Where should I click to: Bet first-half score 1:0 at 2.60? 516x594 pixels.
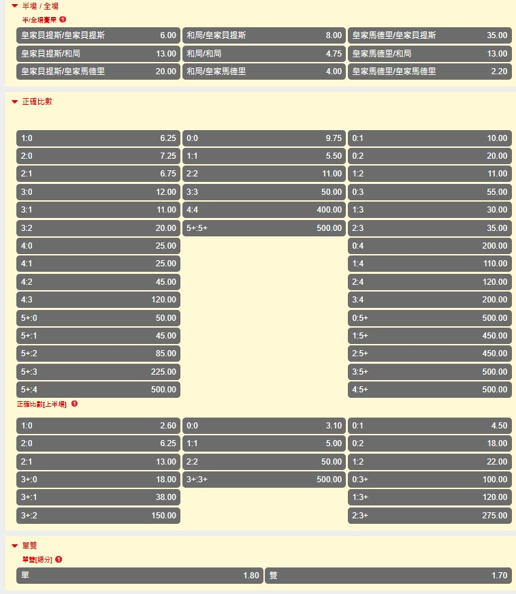pos(98,426)
